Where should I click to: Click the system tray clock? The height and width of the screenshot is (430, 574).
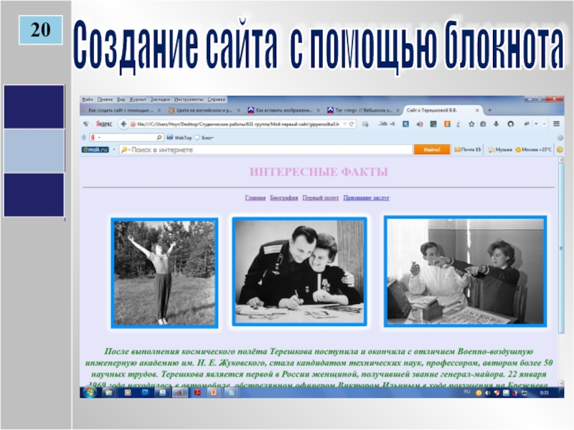click(545, 393)
